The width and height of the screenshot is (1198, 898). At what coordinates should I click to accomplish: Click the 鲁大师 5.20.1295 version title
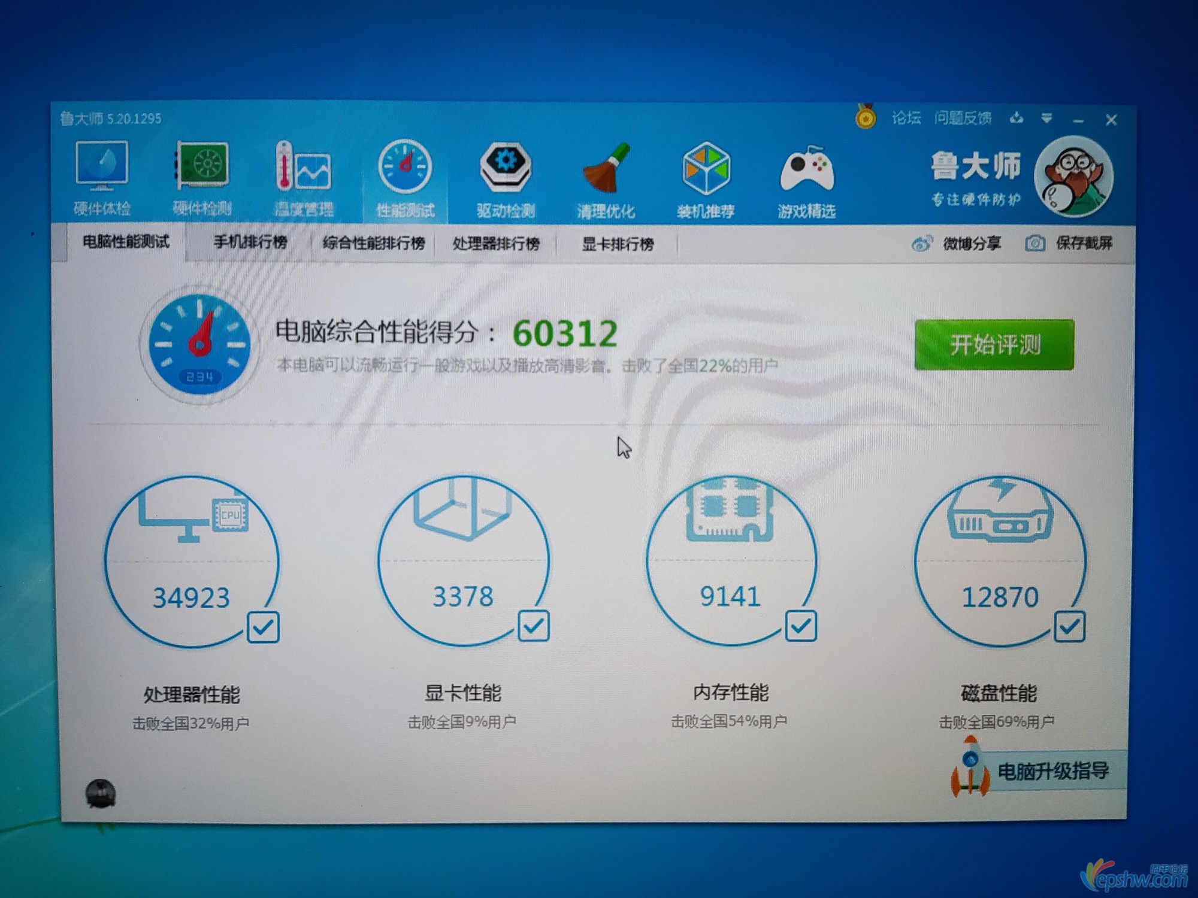click(x=111, y=118)
